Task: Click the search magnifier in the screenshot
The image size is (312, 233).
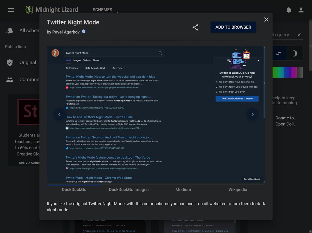Action: [x=160, y=53]
